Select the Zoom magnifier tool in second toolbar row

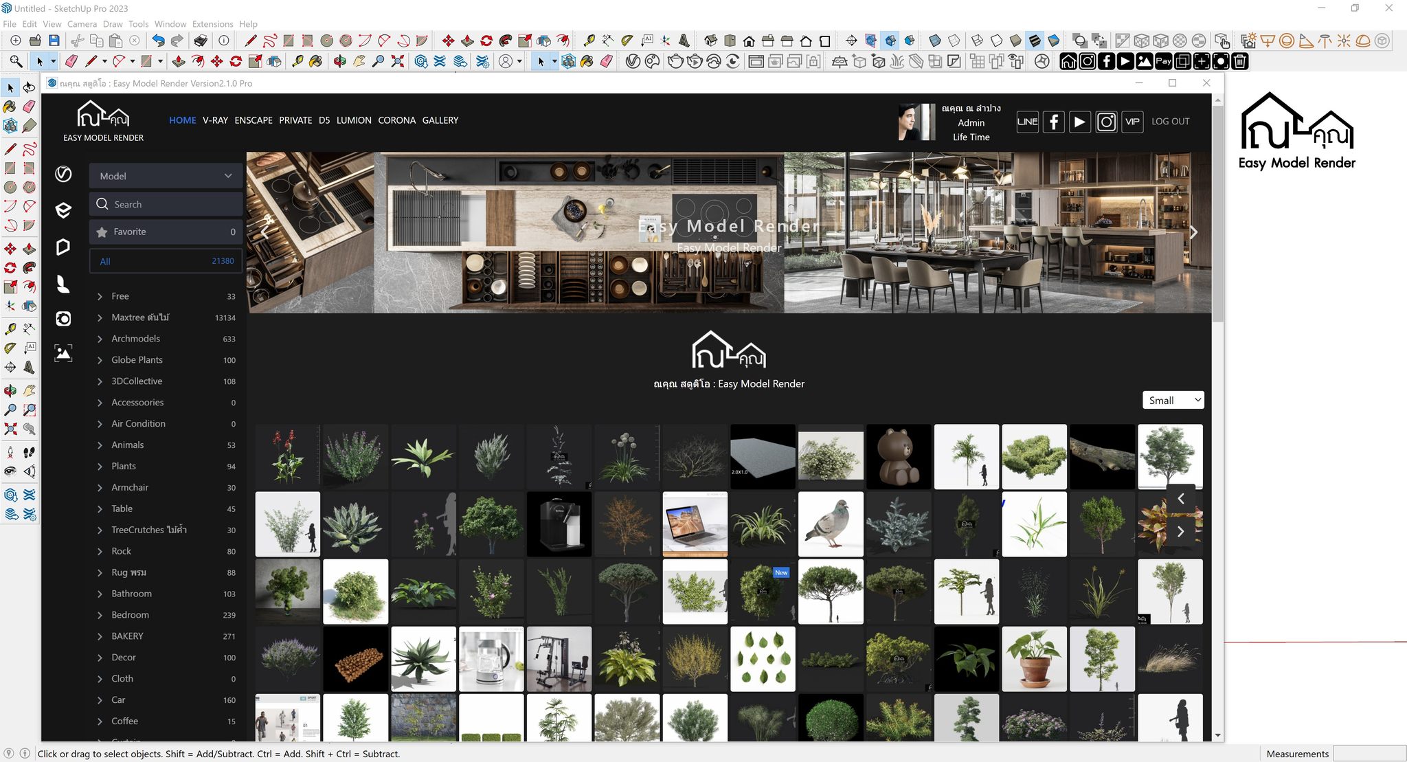(x=16, y=62)
